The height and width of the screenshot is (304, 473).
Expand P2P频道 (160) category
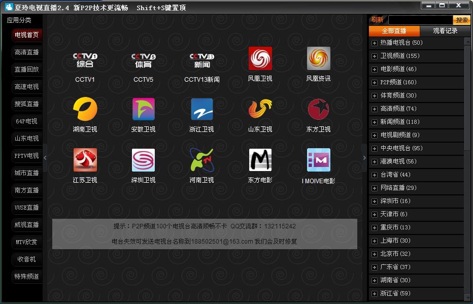point(375,83)
